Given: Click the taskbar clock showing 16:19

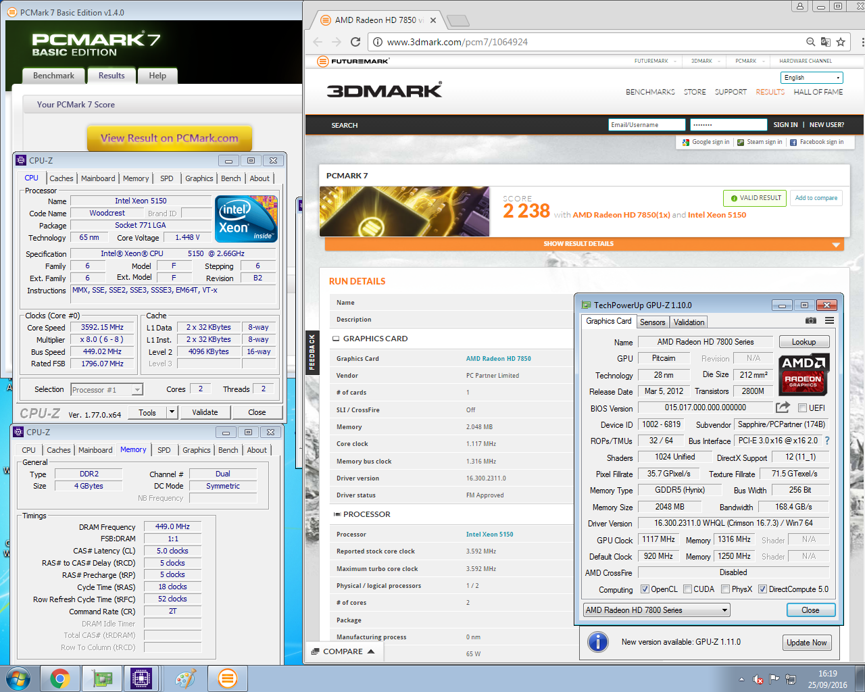Looking at the screenshot, I should (x=828, y=674).
